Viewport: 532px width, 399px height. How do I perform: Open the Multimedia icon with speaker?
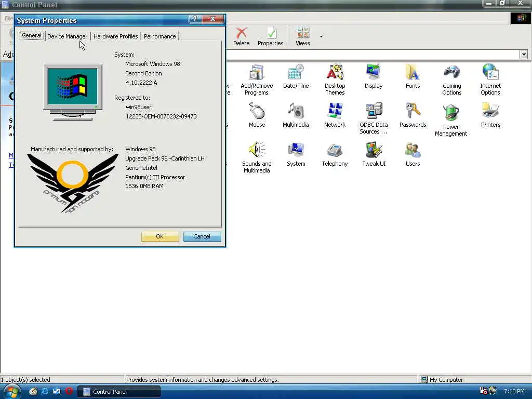click(296, 115)
